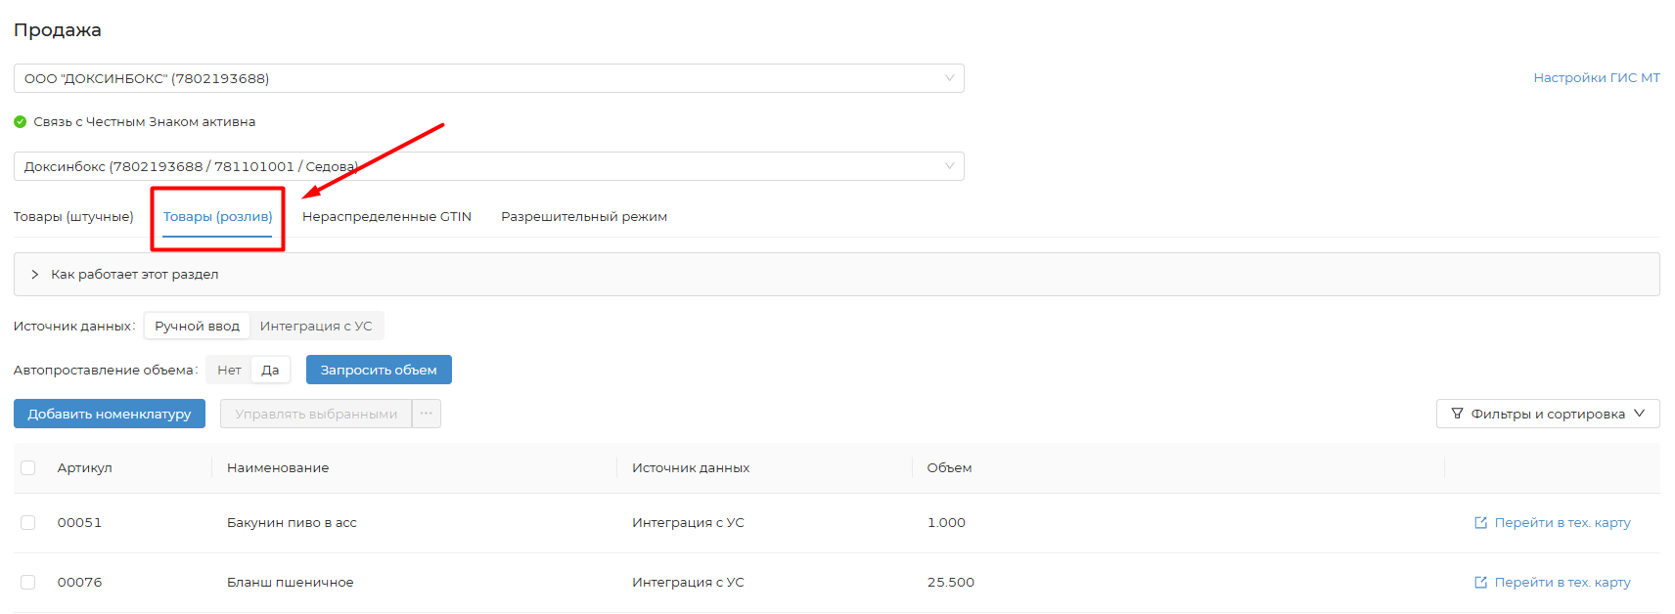Click the Запросить объем button
This screenshot has height=614, width=1675.
tap(379, 370)
